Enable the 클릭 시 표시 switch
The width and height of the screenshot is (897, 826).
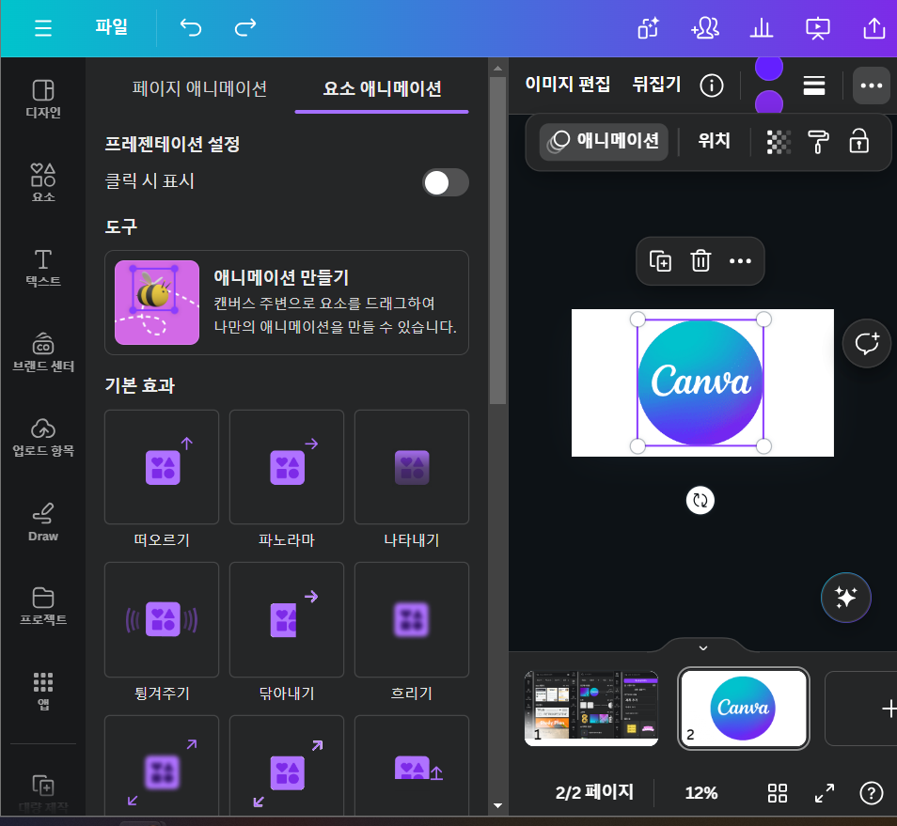(446, 182)
